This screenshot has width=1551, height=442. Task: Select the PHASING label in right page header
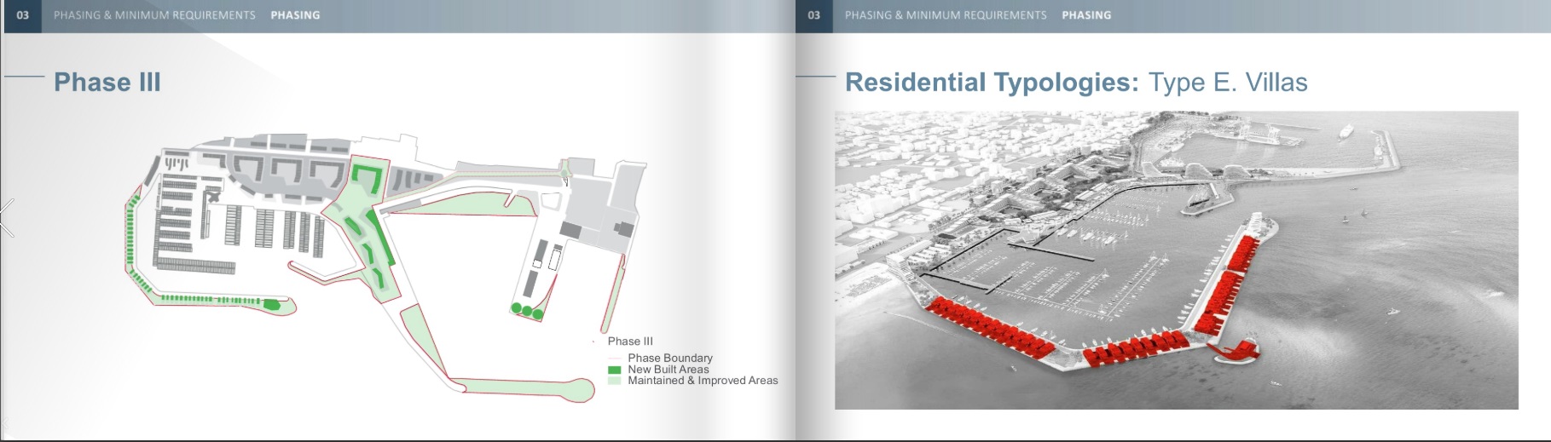coord(1086,15)
